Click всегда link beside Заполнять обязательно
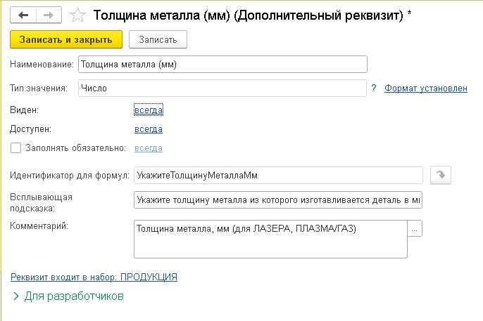Image resolution: width=483 pixels, height=321 pixels. coord(148,148)
